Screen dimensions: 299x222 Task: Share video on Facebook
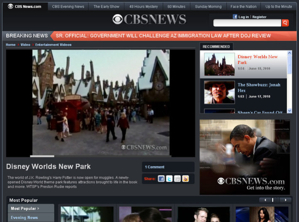161,179
